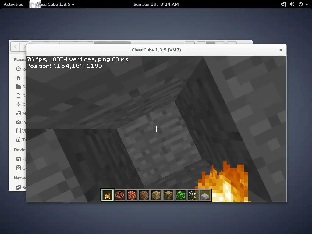Open the Activities overview
Image resolution: width=312 pixels, height=234 pixels.
click(13, 4)
